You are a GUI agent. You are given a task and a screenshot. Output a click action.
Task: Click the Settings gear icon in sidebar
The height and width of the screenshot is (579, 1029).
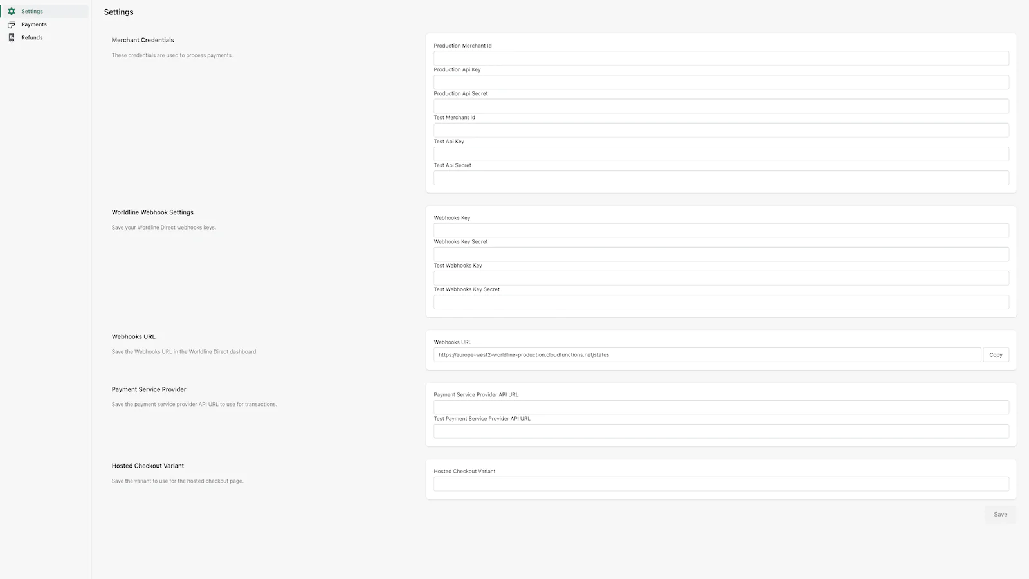[12, 12]
